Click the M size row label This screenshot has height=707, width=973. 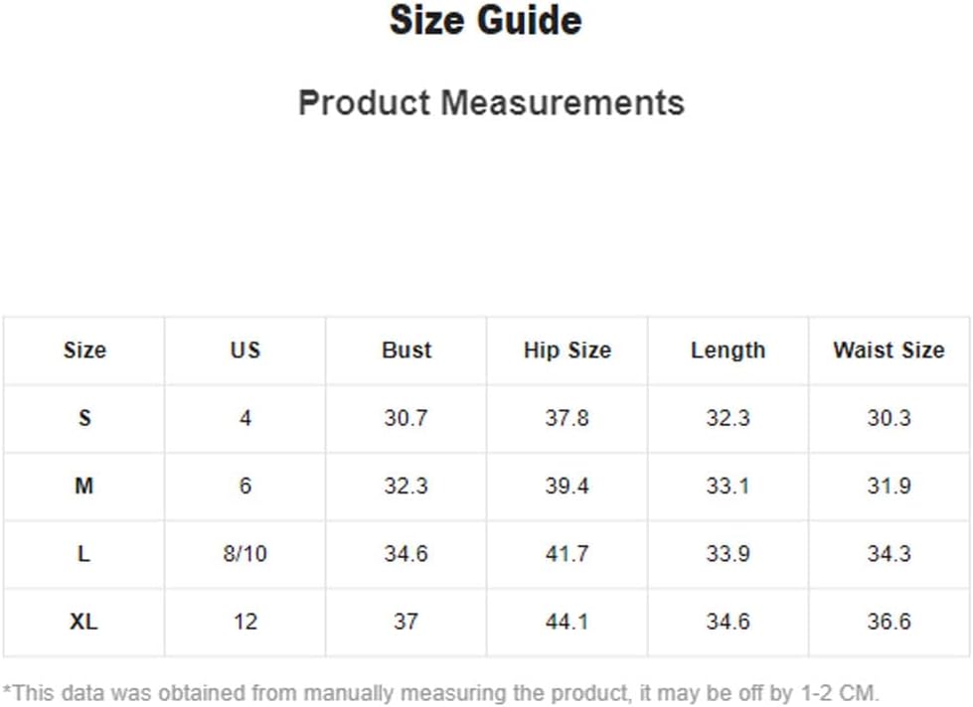pos(84,486)
